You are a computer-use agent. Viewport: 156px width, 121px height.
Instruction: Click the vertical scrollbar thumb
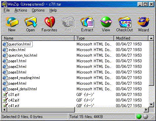tap(151, 63)
